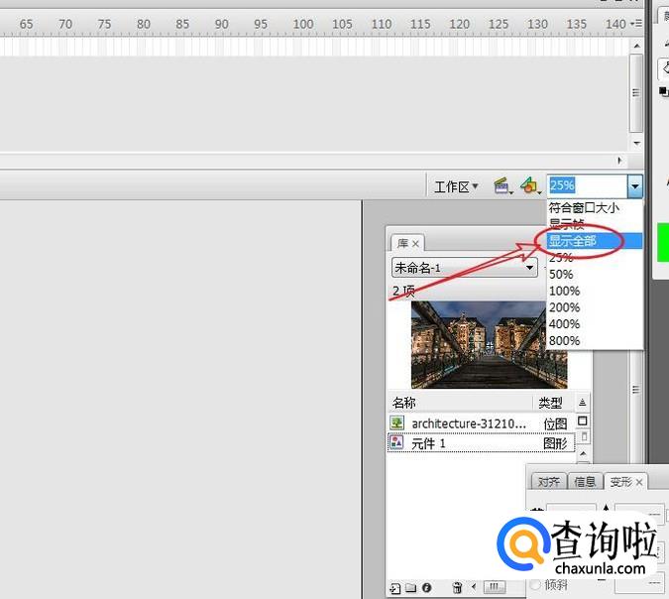This screenshot has width=669, height=599.
Task: Click the green color swatch
Action: 663,243
